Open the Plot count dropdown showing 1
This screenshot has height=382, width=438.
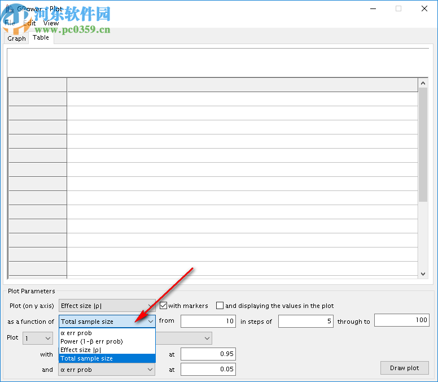[x=38, y=338]
